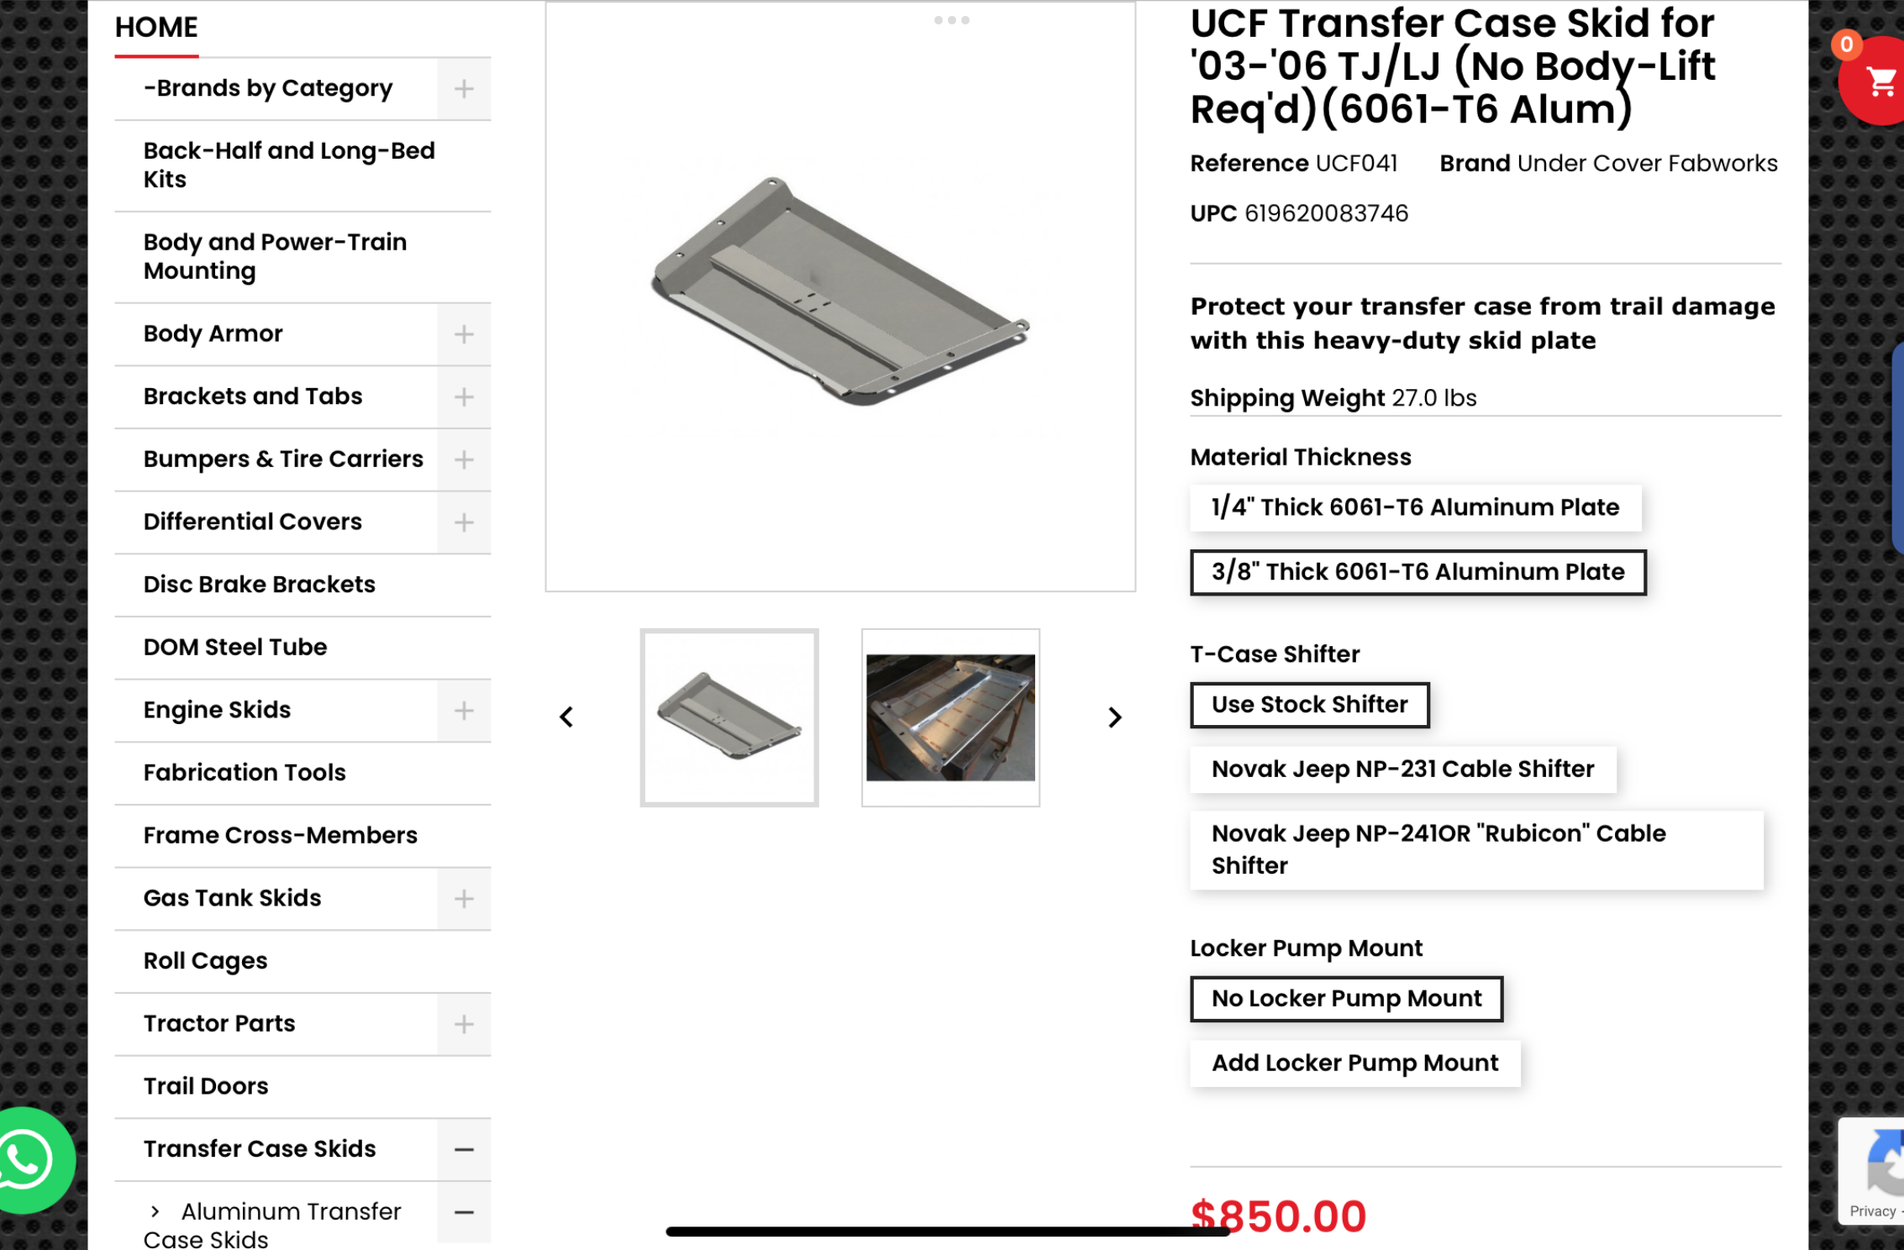The image size is (1904, 1250).
Task: Open the HOME menu tab
Action: coord(156,28)
